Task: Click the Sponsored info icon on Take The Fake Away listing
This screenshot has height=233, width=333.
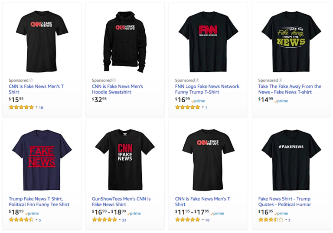Action: point(281,80)
